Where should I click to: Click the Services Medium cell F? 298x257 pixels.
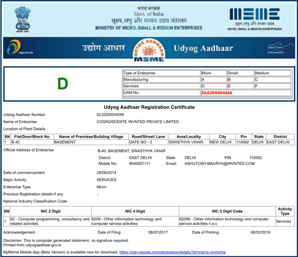pos(273,86)
